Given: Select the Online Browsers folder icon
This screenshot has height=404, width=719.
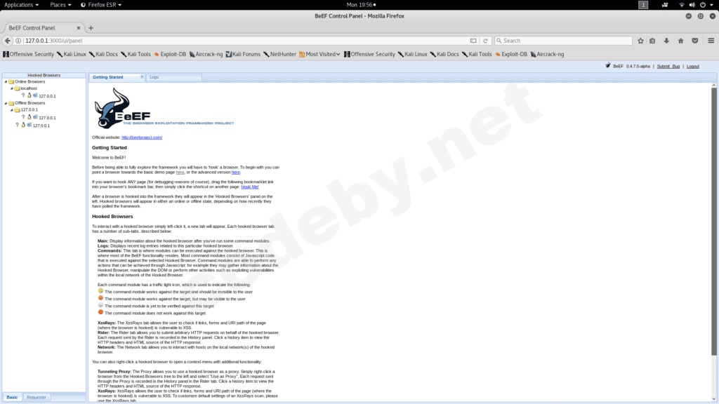Looking at the screenshot, I should (11, 81).
